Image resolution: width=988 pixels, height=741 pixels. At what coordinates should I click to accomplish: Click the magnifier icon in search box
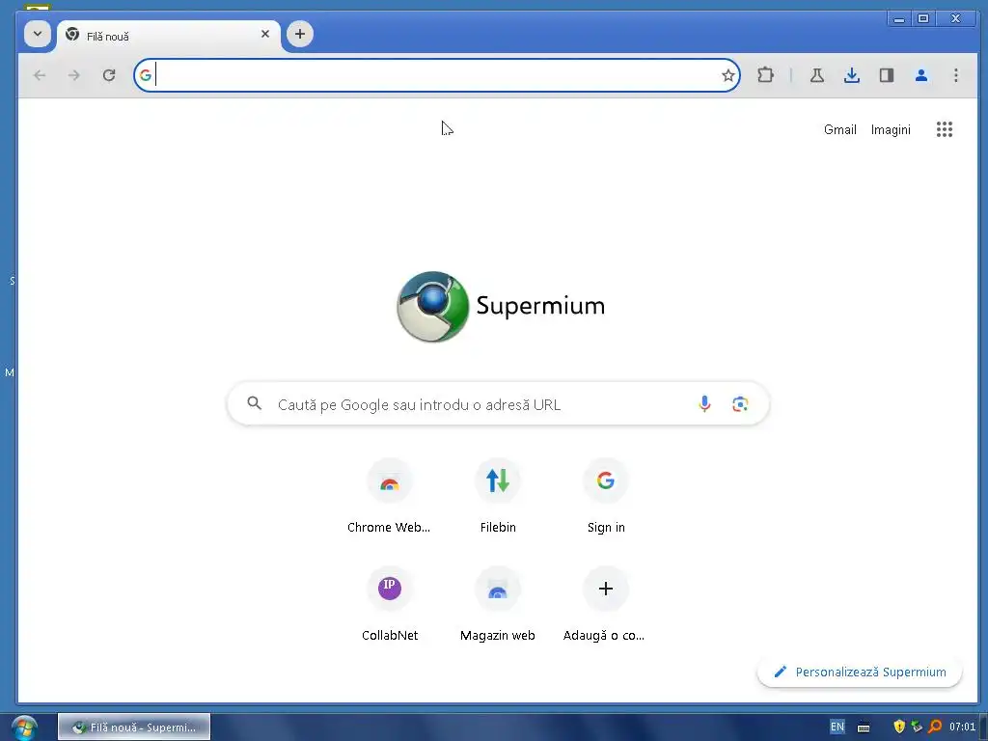pos(254,403)
